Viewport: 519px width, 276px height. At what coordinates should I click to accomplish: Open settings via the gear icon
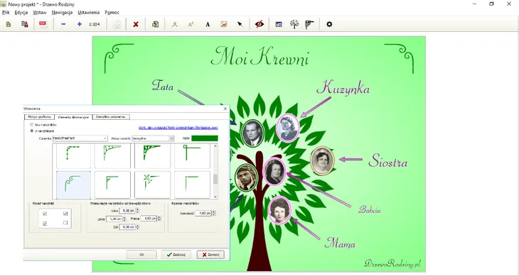click(329, 24)
